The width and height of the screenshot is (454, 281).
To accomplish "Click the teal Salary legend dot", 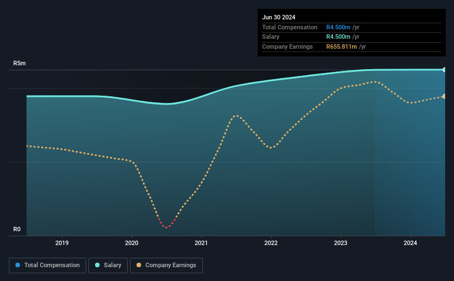I will point(97,265).
